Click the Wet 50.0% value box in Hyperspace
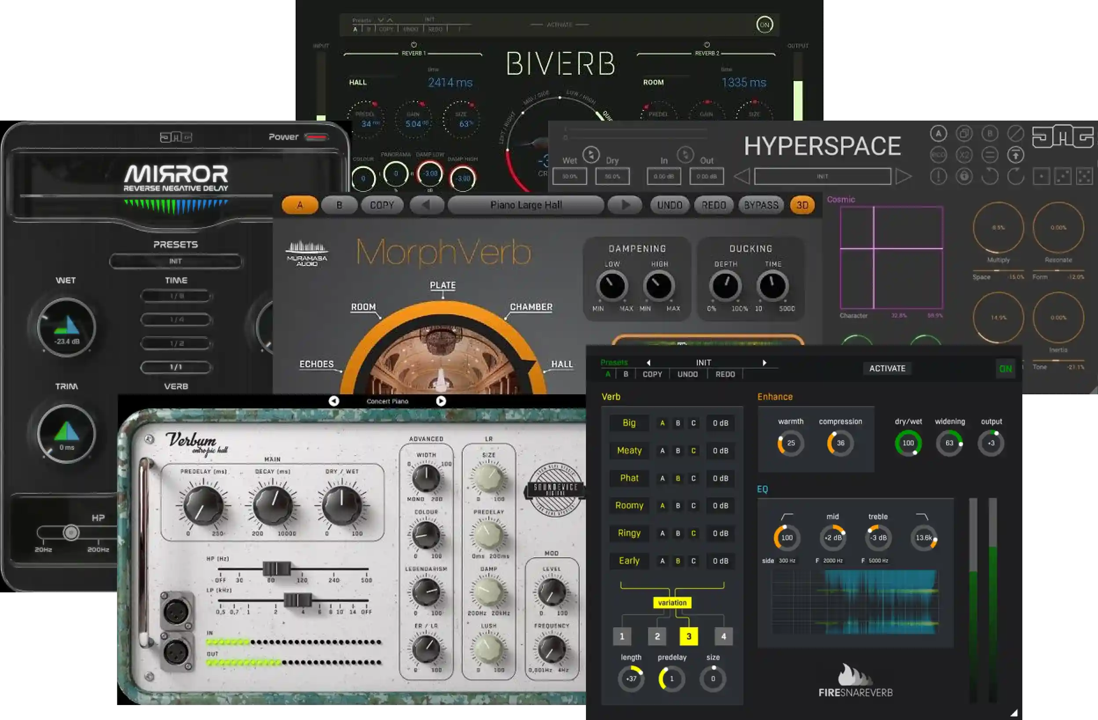This screenshot has height=720, width=1098. [x=570, y=176]
